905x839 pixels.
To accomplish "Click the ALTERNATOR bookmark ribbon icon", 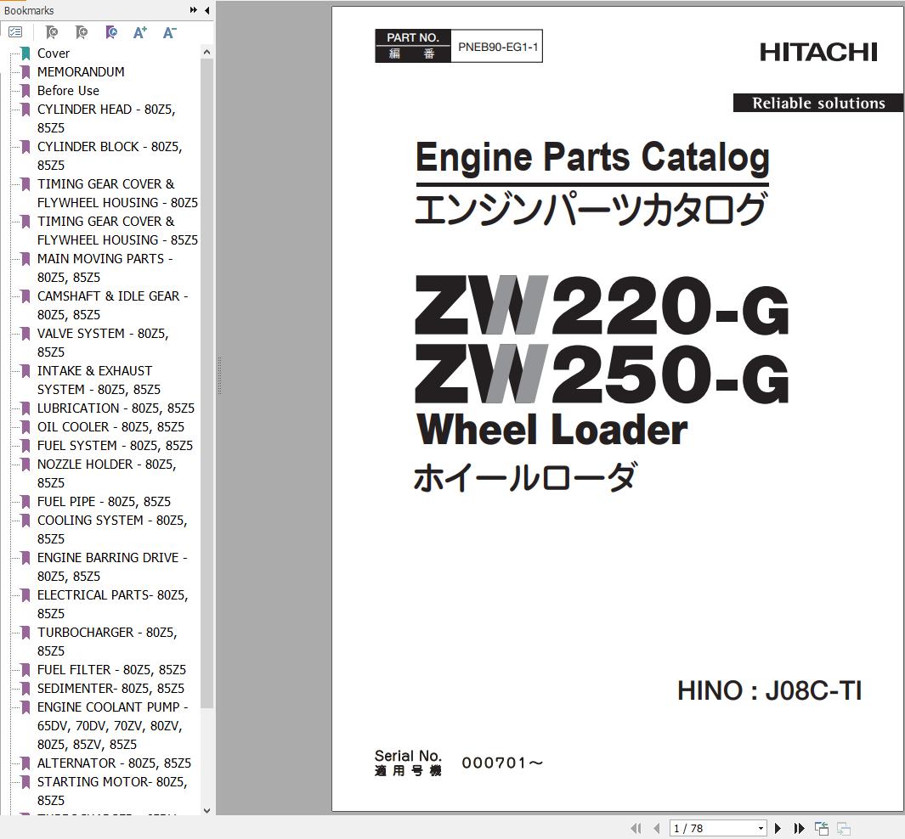I will click(25, 763).
